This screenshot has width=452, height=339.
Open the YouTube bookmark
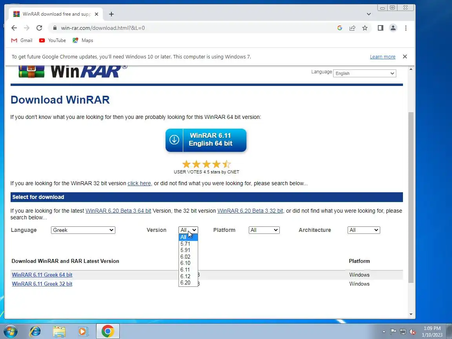[53, 40]
